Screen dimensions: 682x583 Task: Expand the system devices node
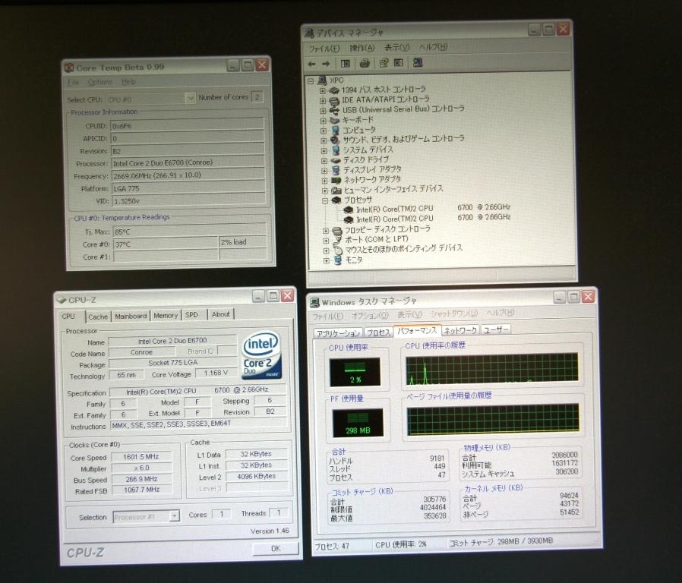pyautogui.click(x=324, y=151)
